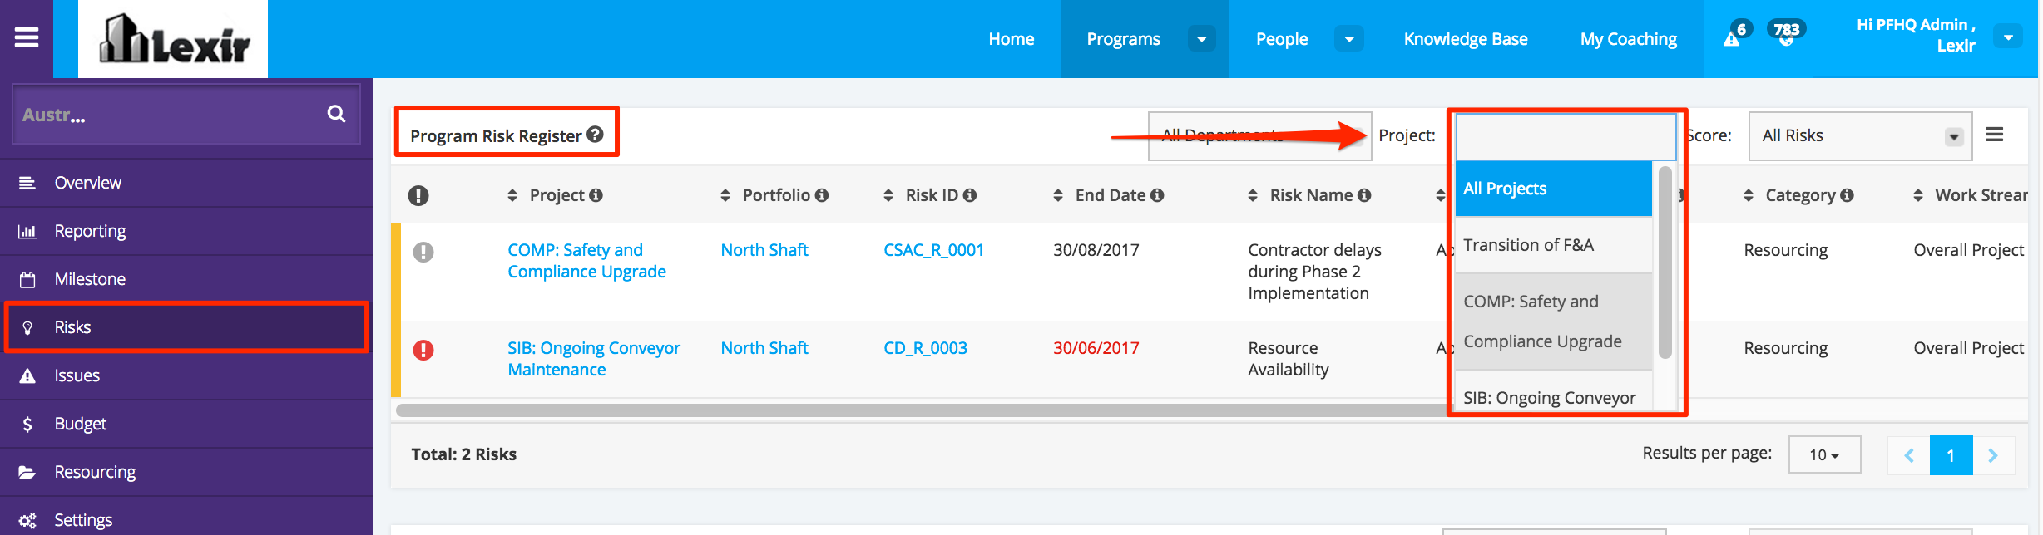The height and width of the screenshot is (535, 2043).
Task: Open Knowledge Base in top navigation
Action: [1465, 39]
